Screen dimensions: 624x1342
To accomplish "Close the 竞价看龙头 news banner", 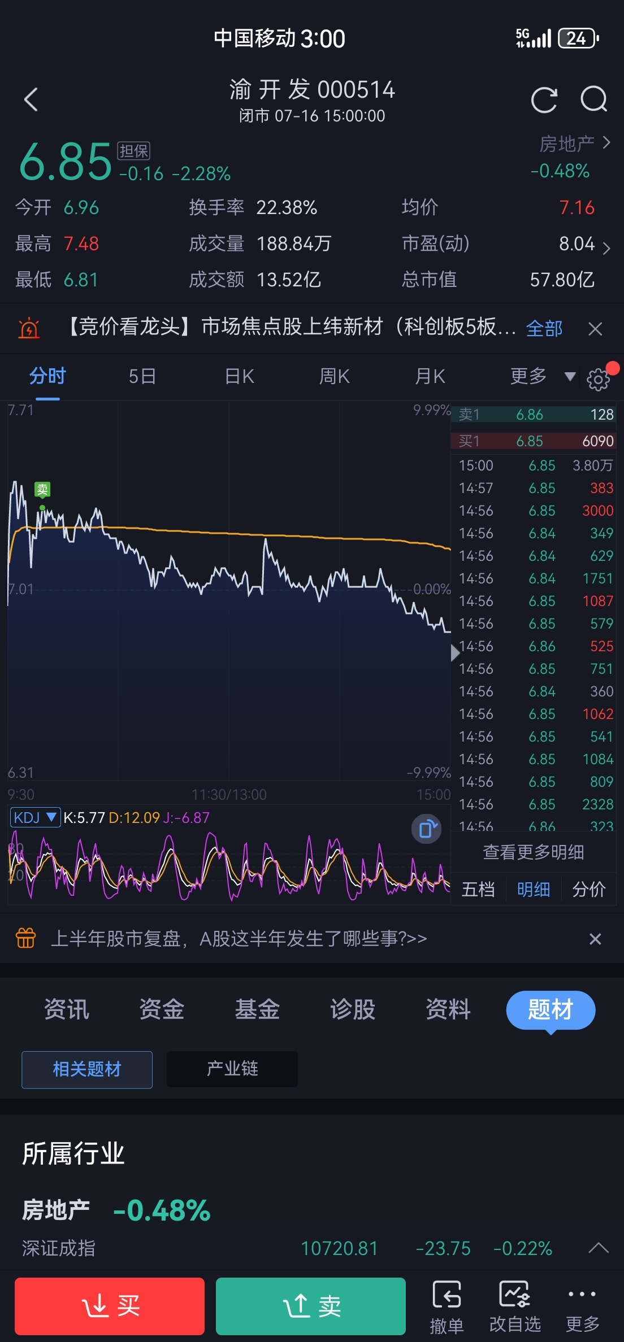I will coord(595,329).
